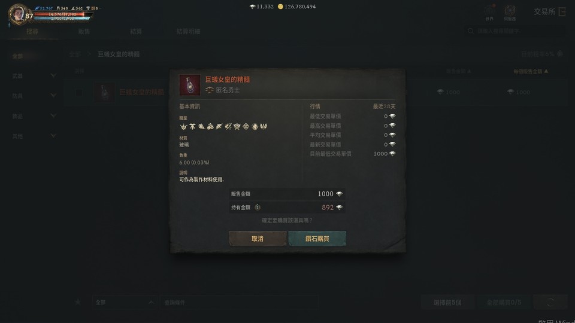This screenshot has width=575, height=323.
Task: Click 取消 to cancel the purchase
Action: [x=258, y=239]
